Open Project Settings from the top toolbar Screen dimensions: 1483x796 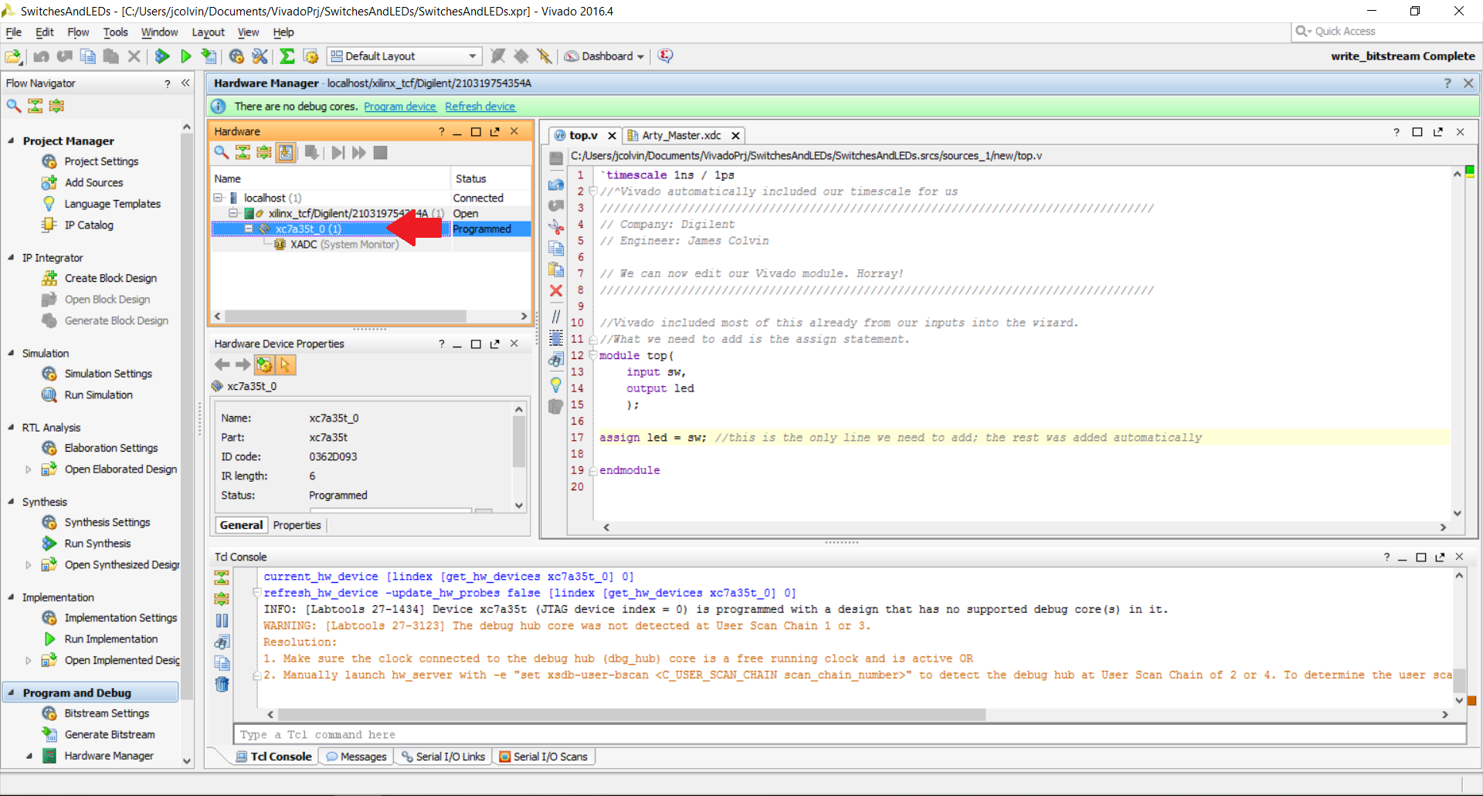click(236, 56)
